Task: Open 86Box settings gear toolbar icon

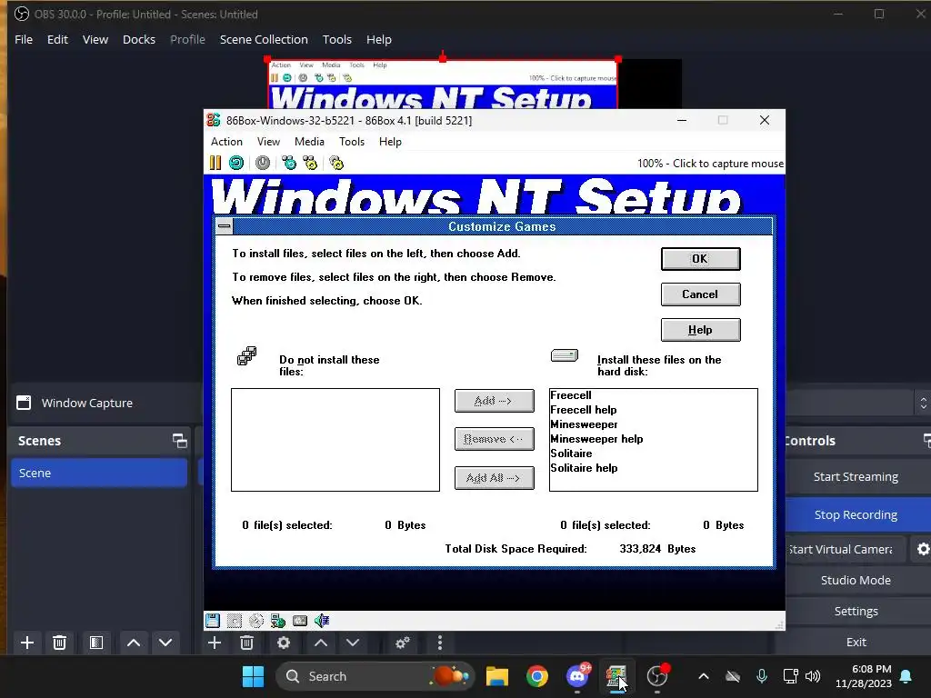Action: pyautogui.click(x=336, y=163)
